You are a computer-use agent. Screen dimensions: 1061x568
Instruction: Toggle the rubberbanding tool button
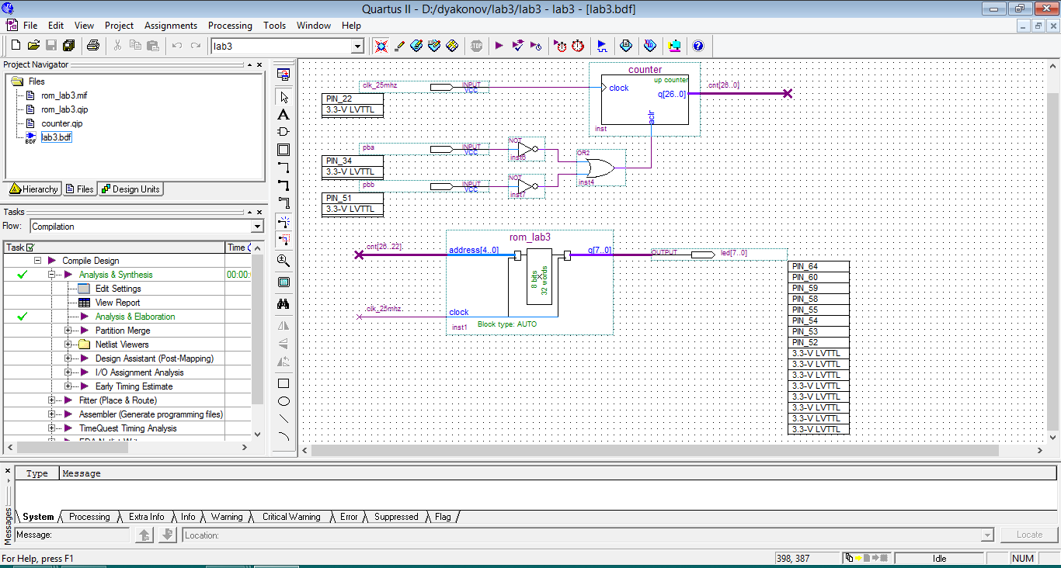pos(284,222)
